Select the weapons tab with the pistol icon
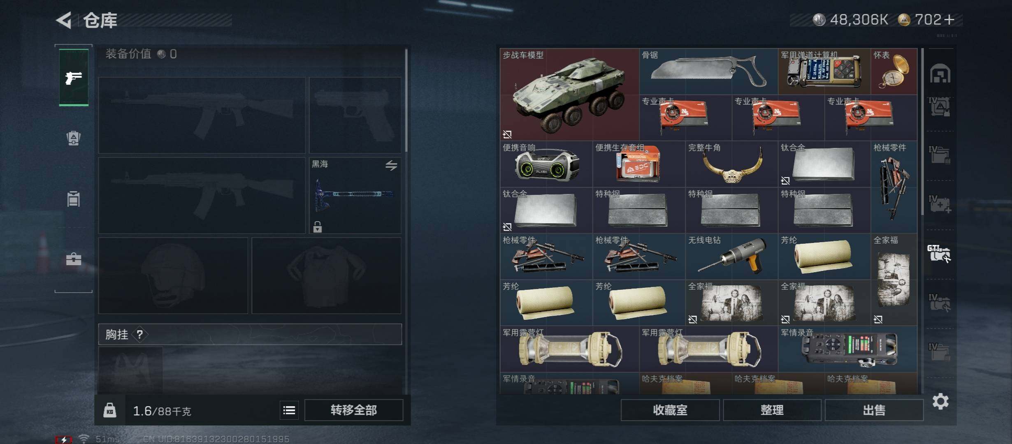1012x444 pixels. [74, 77]
